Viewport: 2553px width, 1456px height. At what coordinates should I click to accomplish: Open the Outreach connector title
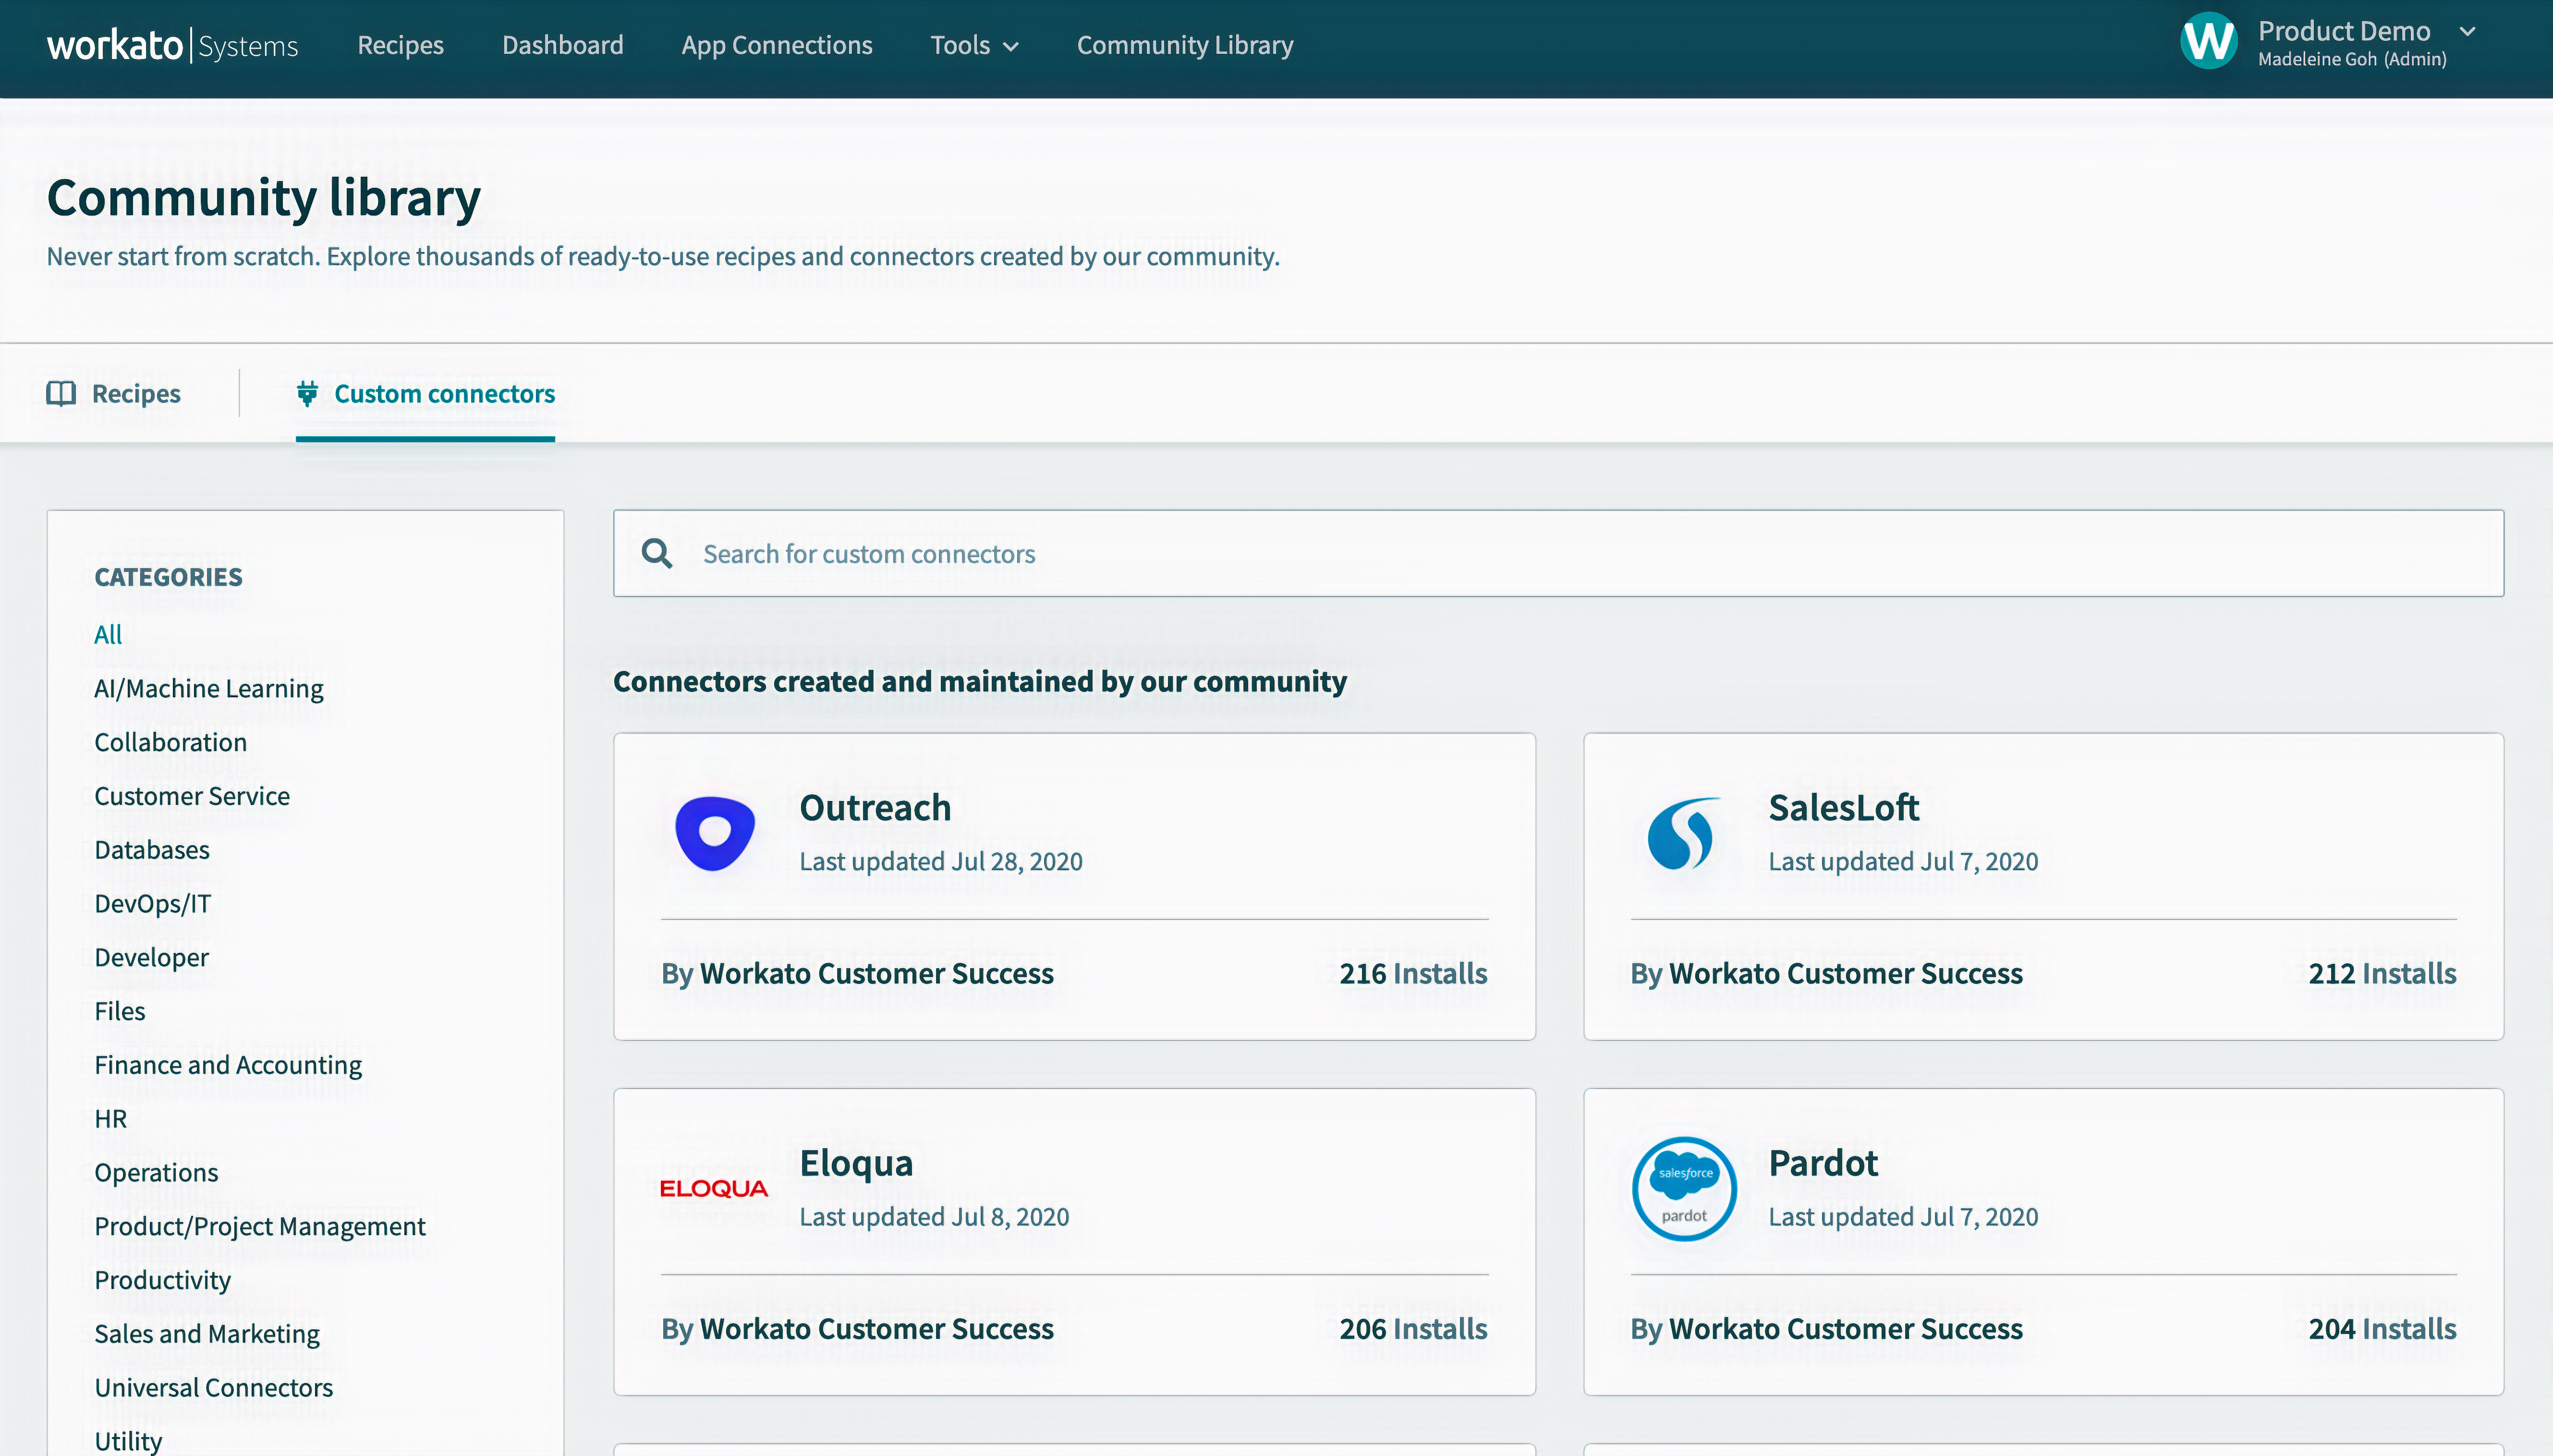pos(875,807)
